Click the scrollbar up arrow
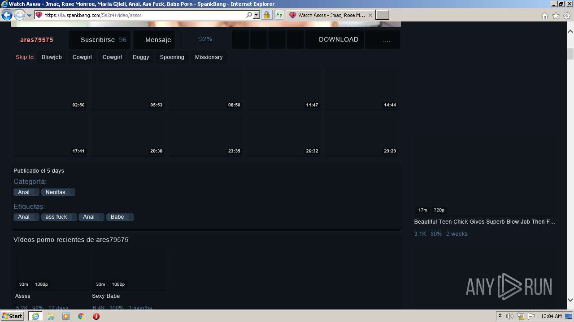 tap(570, 32)
